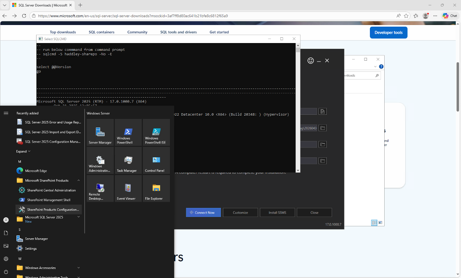The width and height of the screenshot is (461, 278).
Task: Open a new Edge tab
Action: [80, 5]
